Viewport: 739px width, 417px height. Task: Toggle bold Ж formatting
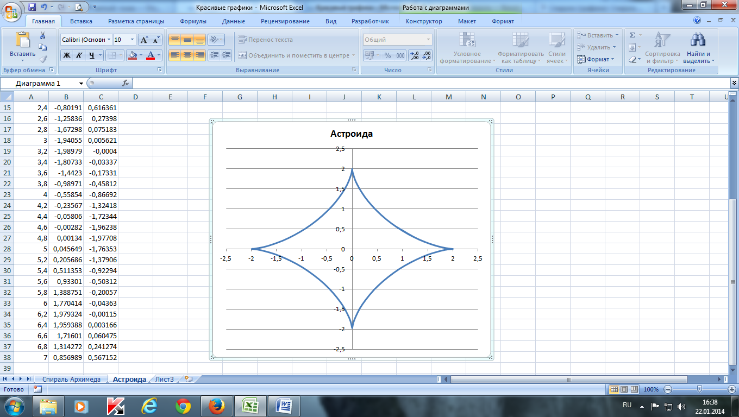(66, 55)
